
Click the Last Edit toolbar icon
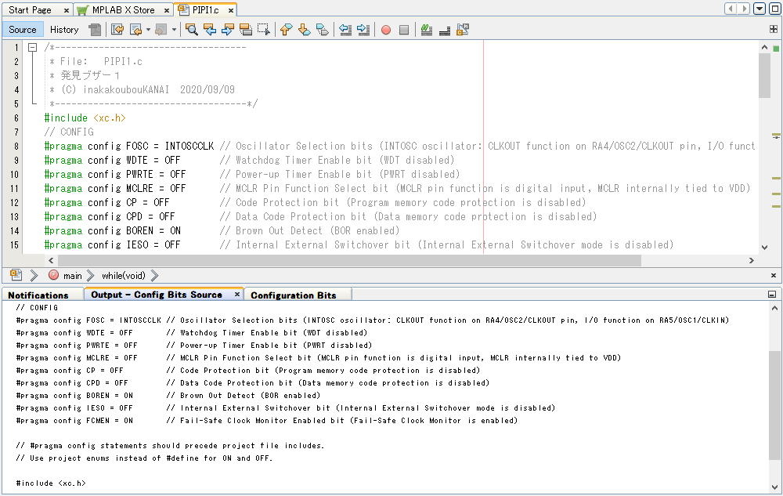(117, 30)
